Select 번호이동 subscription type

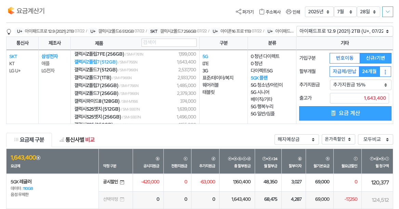click(x=345, y=58)
